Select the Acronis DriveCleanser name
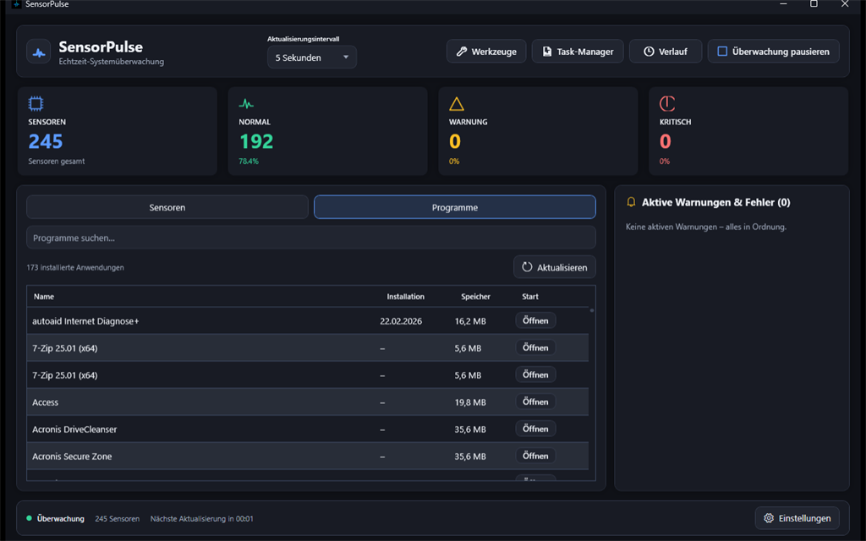This screenshot has width=866, height=541. point(74,429)
